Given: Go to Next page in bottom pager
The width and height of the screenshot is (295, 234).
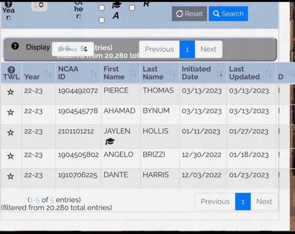Looking at the screenshot, I should 264,202.
